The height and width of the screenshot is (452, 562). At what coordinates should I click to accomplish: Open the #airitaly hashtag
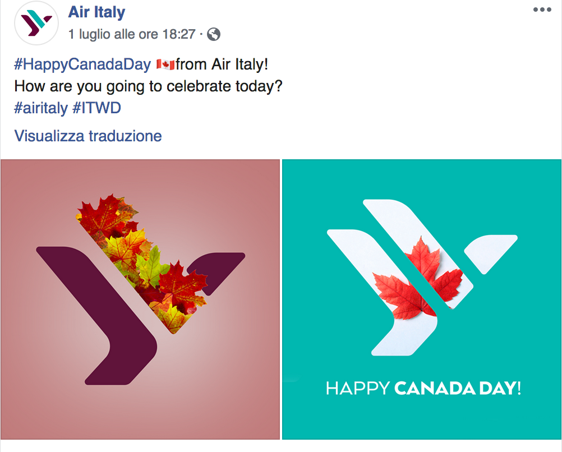(40, 108)
